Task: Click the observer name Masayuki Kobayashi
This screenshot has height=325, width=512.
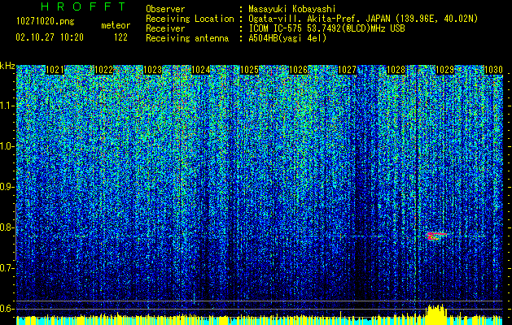Action: point(292,9)
